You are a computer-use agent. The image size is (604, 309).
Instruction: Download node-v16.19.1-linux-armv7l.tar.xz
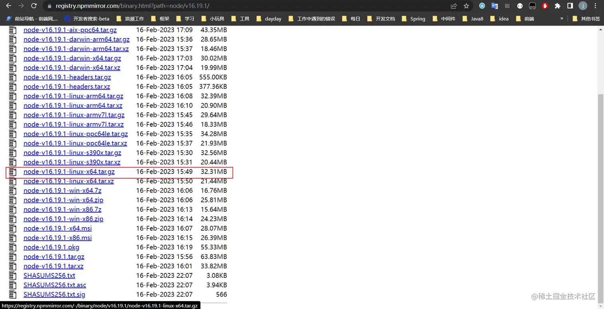pos(74,124)
